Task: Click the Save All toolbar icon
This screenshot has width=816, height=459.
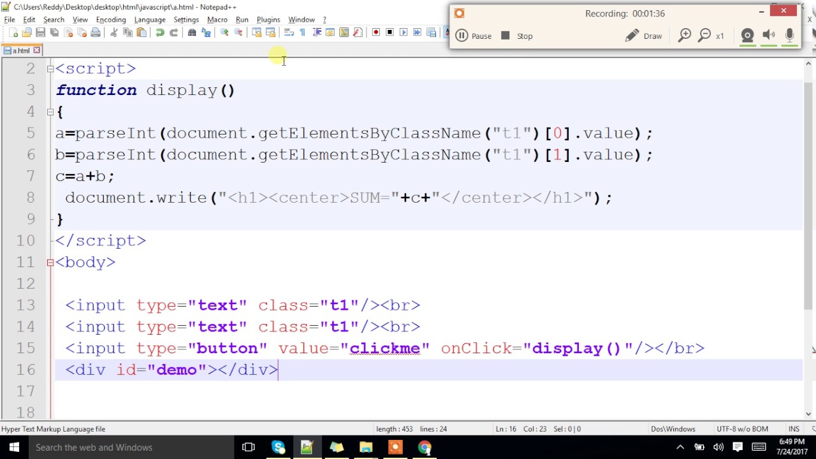Action: (54, 33)
